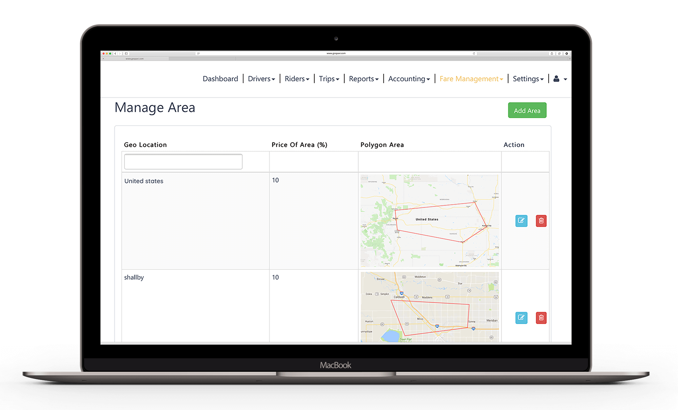678x410 pixels.
Task: Click the Price Of Area (%) header
Action: 299,145
